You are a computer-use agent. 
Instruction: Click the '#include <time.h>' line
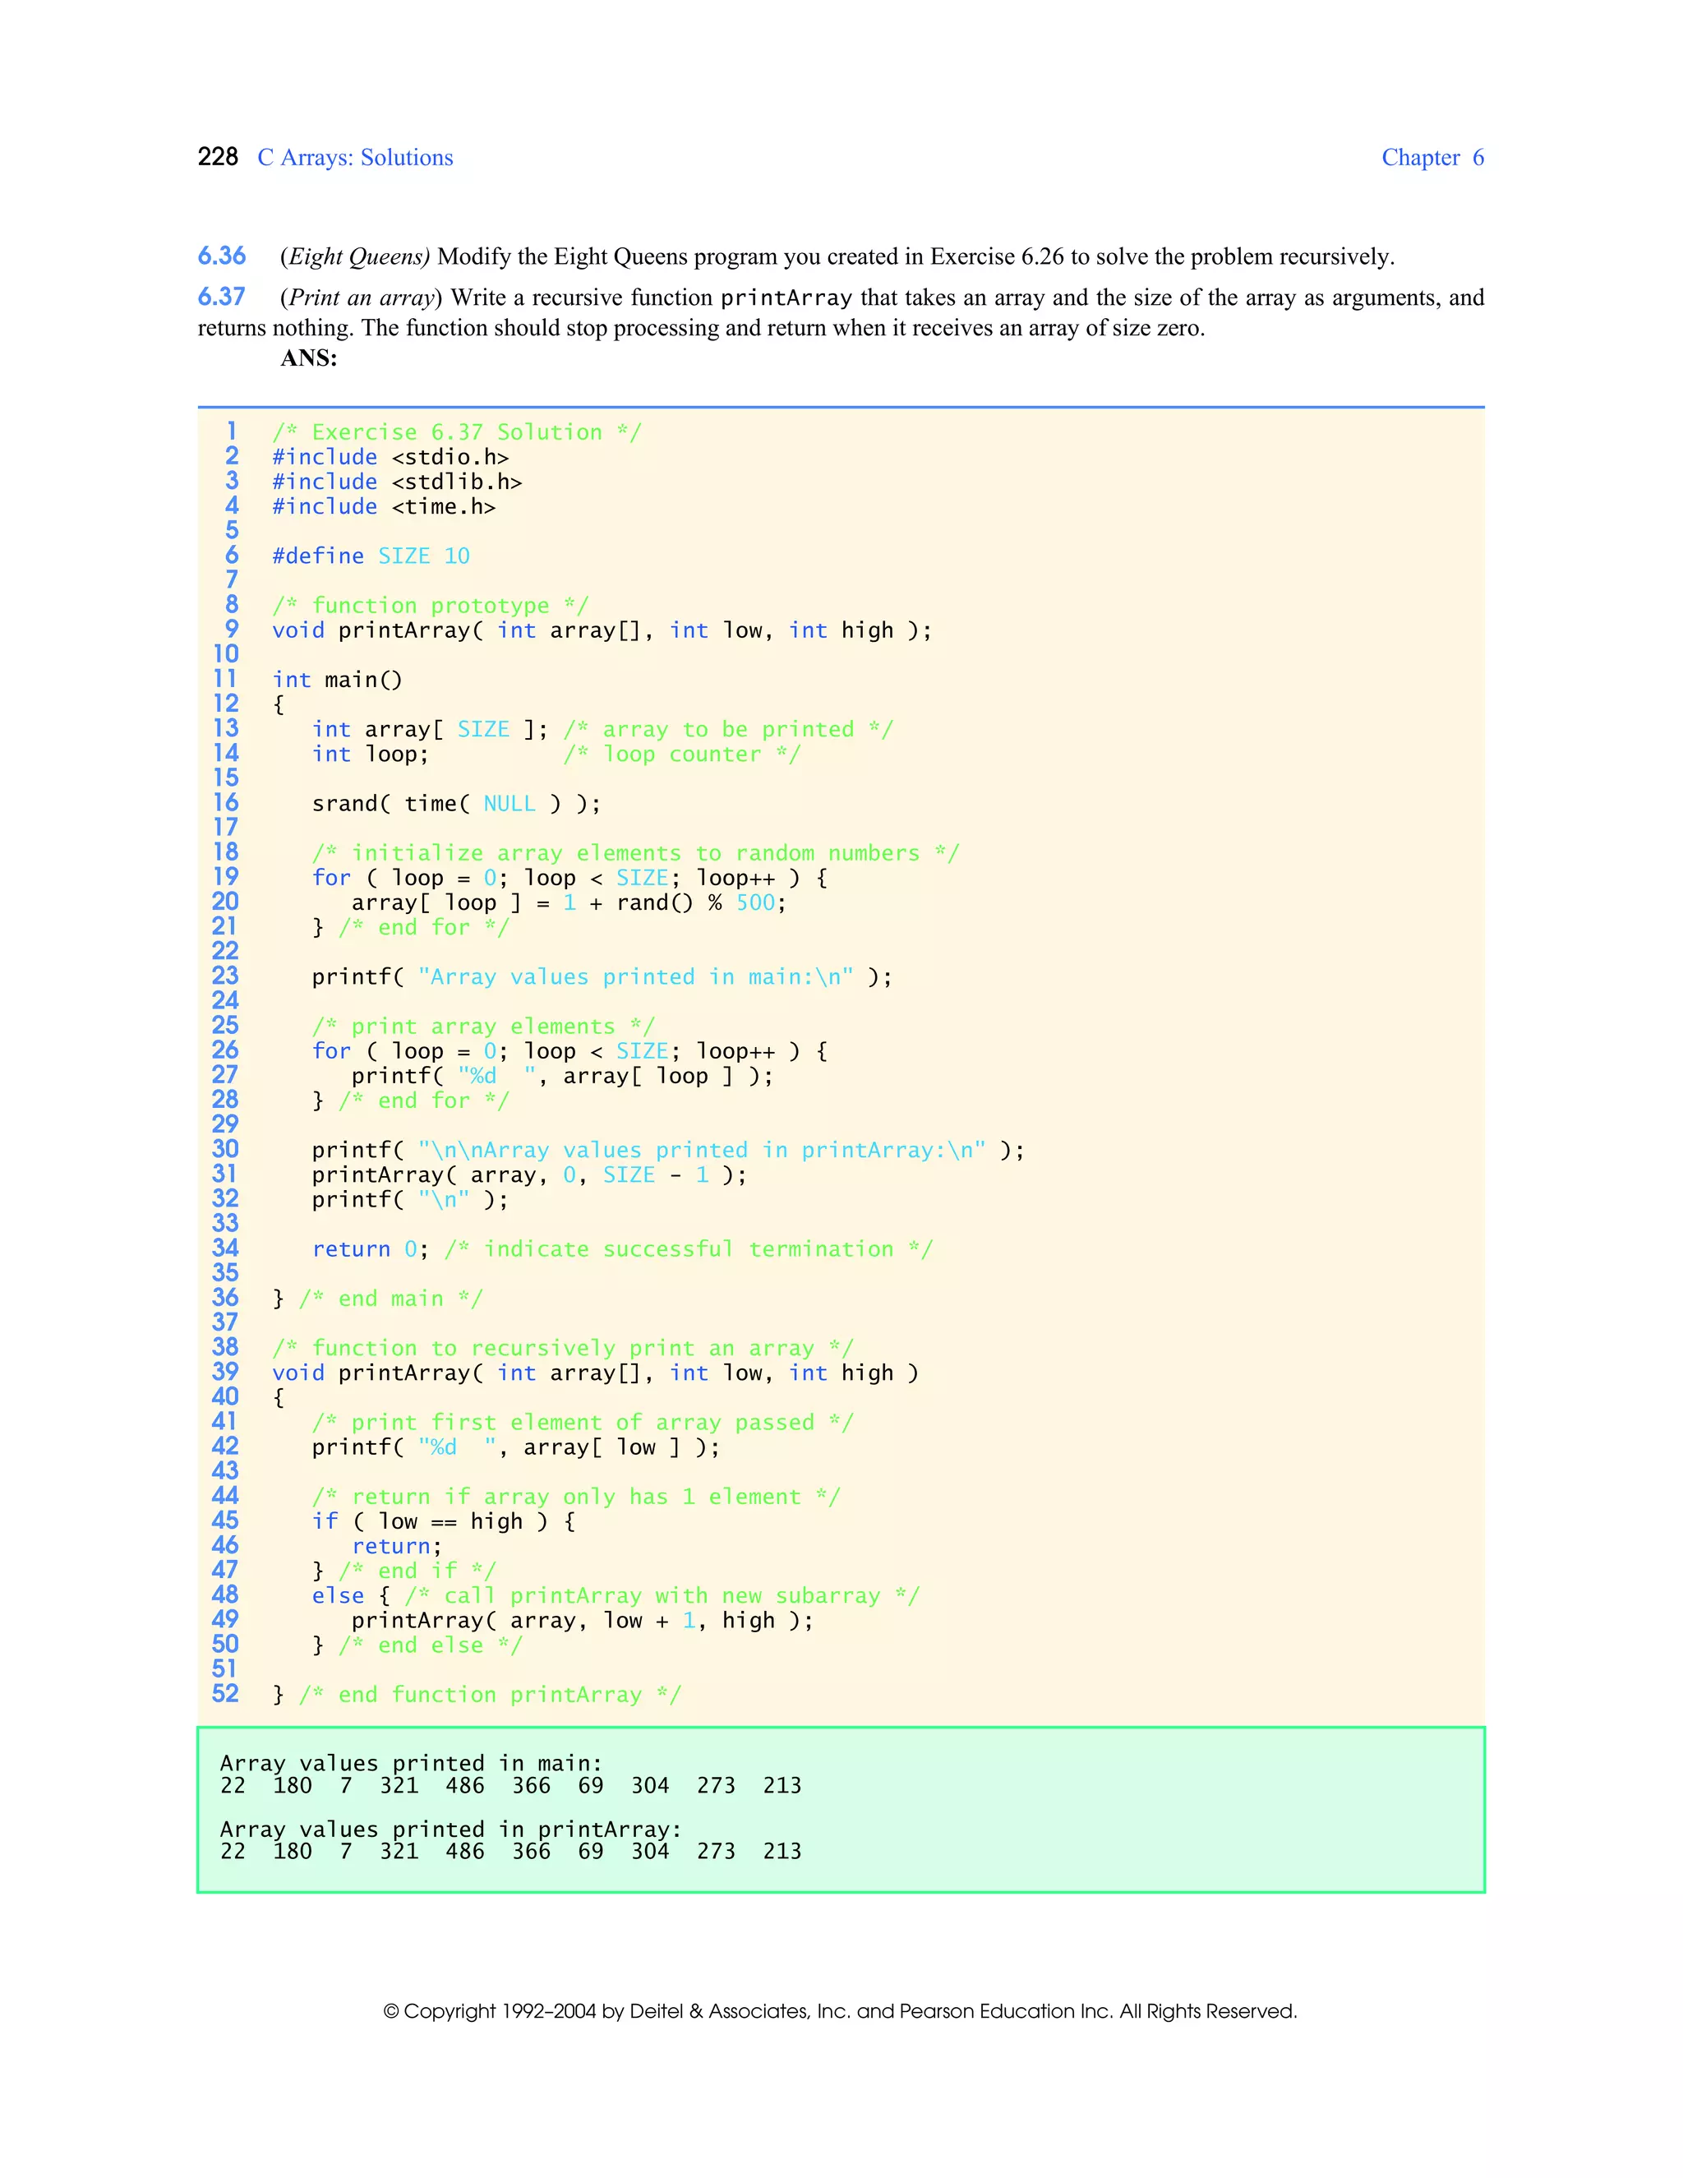click(384, 506)
